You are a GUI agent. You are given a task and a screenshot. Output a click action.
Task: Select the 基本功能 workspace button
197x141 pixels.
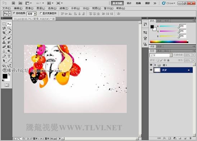pos(117,3)
